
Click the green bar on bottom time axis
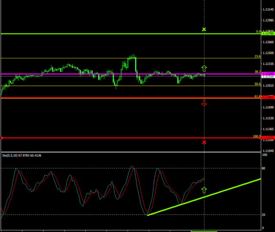tap(204, 231)
